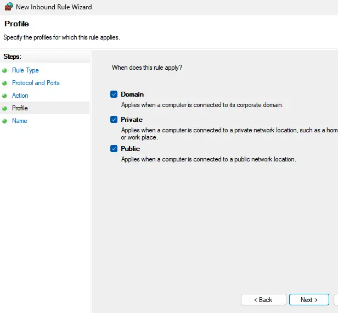This screenshot has height=313, width=338.
Task: Click the green bullet beside Action step
Action: point(5,96)
